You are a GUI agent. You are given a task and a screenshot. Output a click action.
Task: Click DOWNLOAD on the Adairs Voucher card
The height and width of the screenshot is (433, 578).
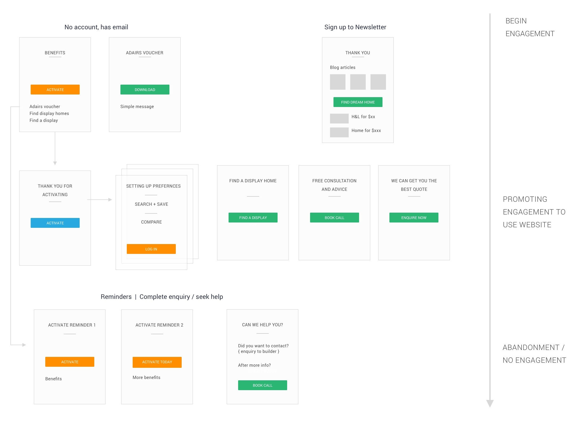point(145,89)
